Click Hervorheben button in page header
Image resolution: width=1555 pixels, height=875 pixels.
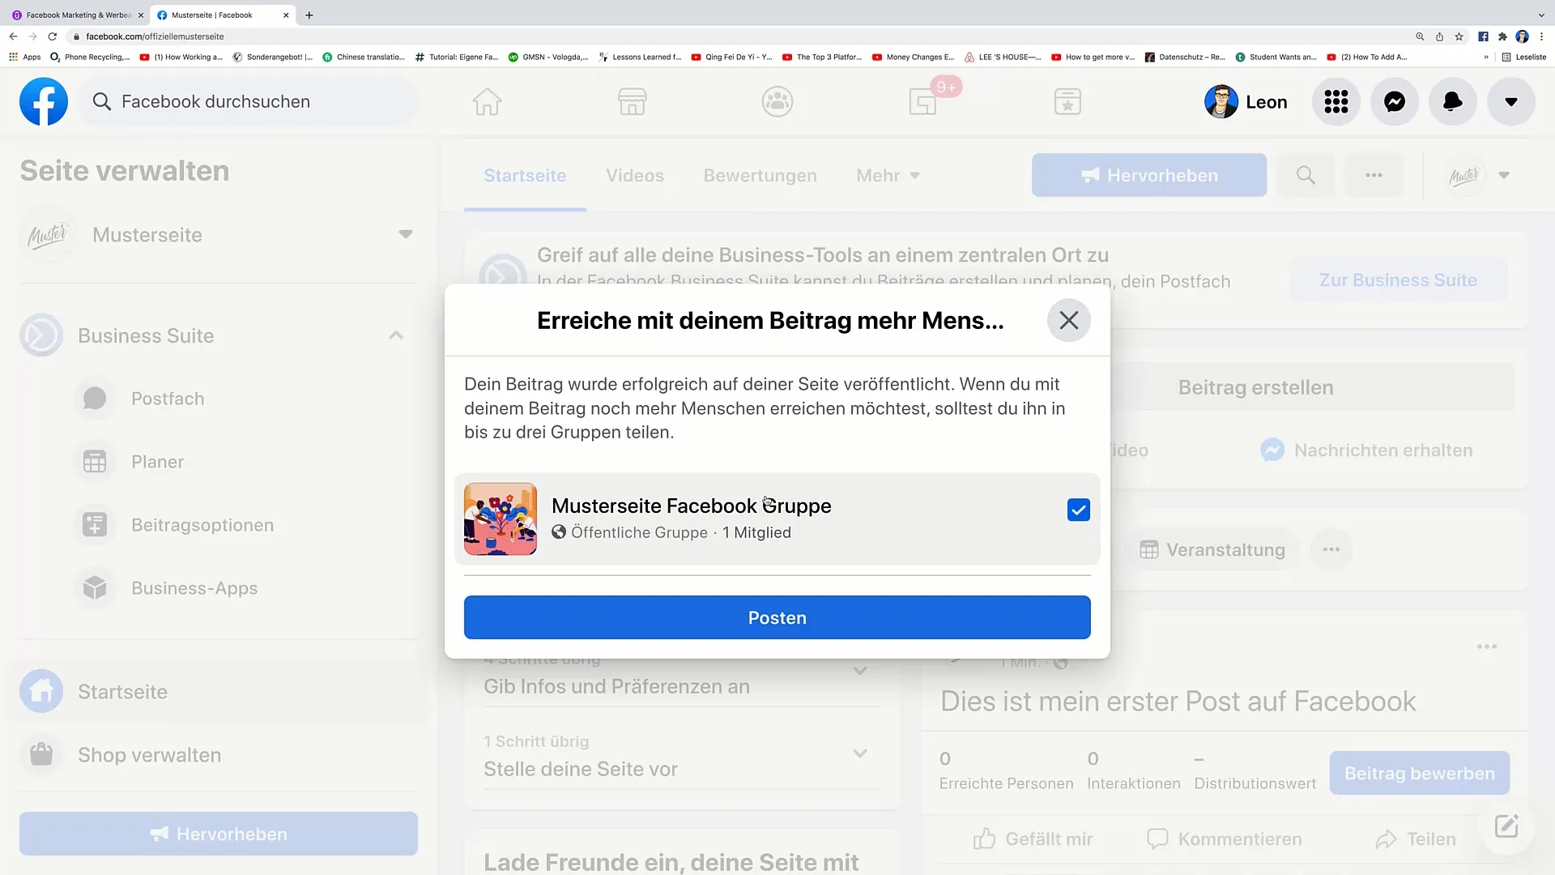pyautogui.click(x=1149, y=176)
